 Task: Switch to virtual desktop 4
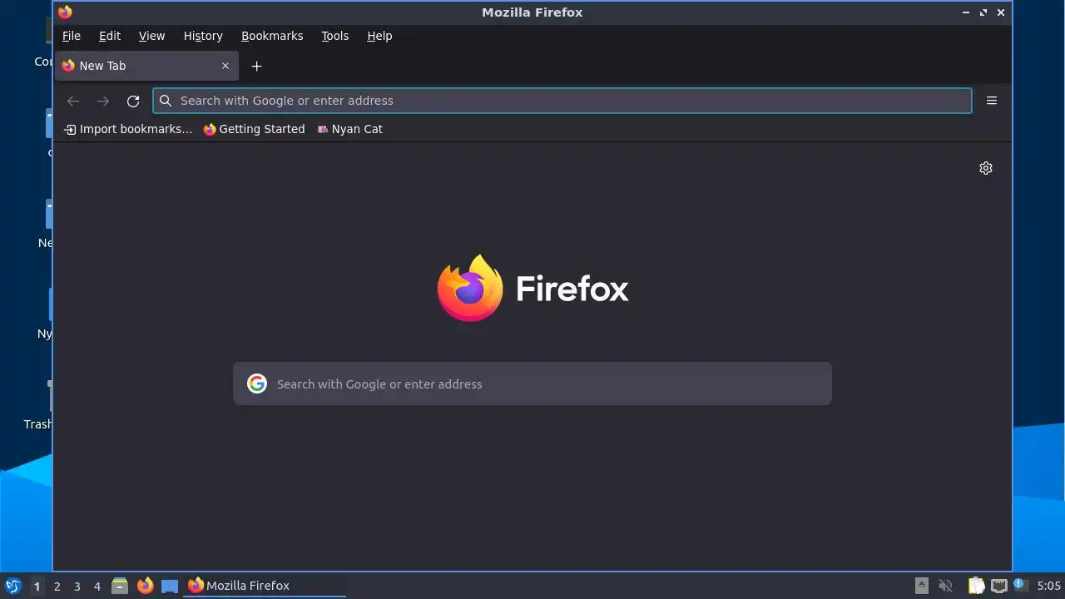pyautogui.click(x=97, y=587)
